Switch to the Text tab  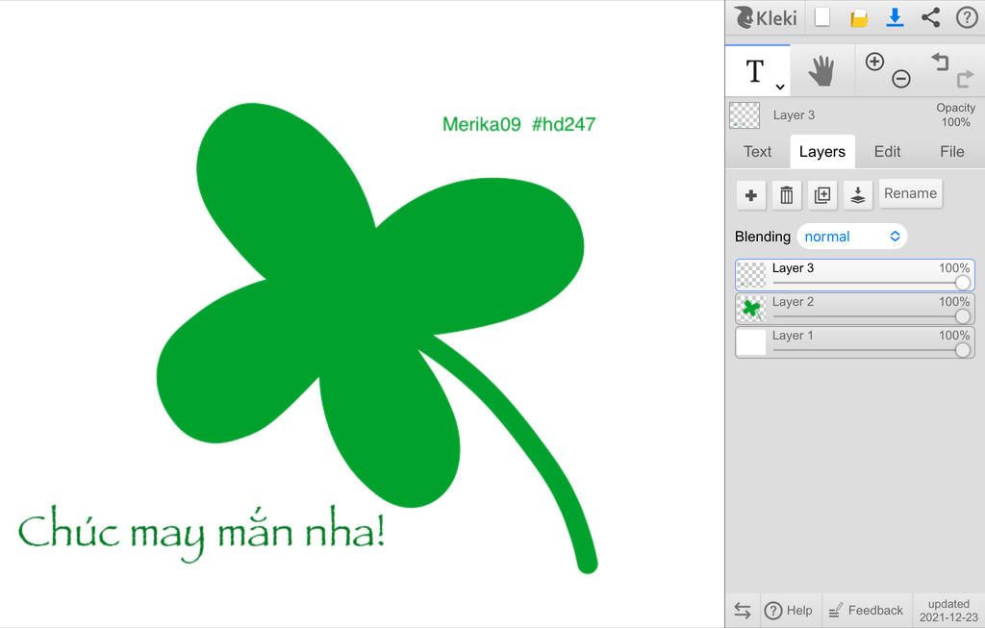pyautogui.click(x=758, y=151)
